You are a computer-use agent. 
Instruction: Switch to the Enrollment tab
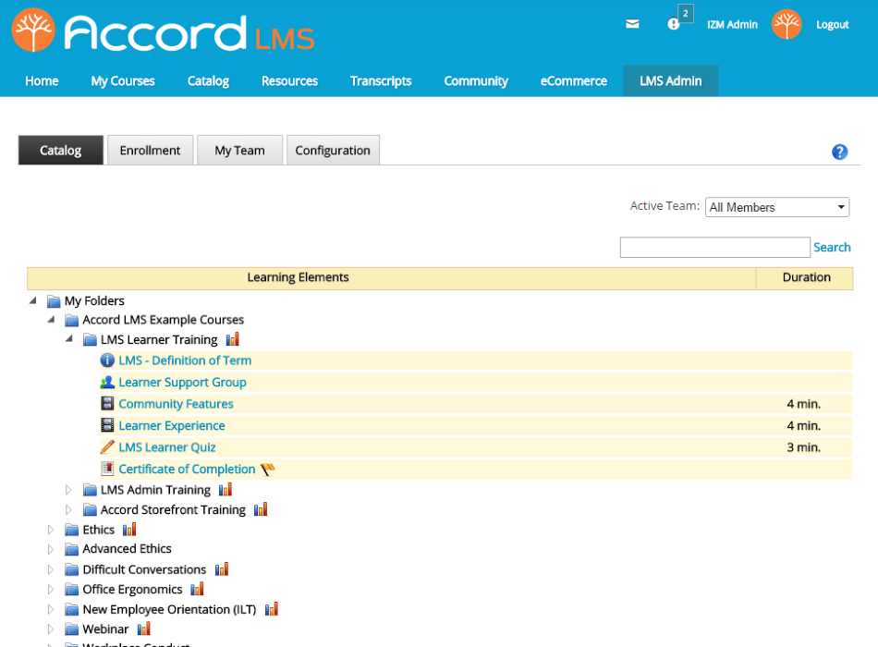(x=150, y=150)
